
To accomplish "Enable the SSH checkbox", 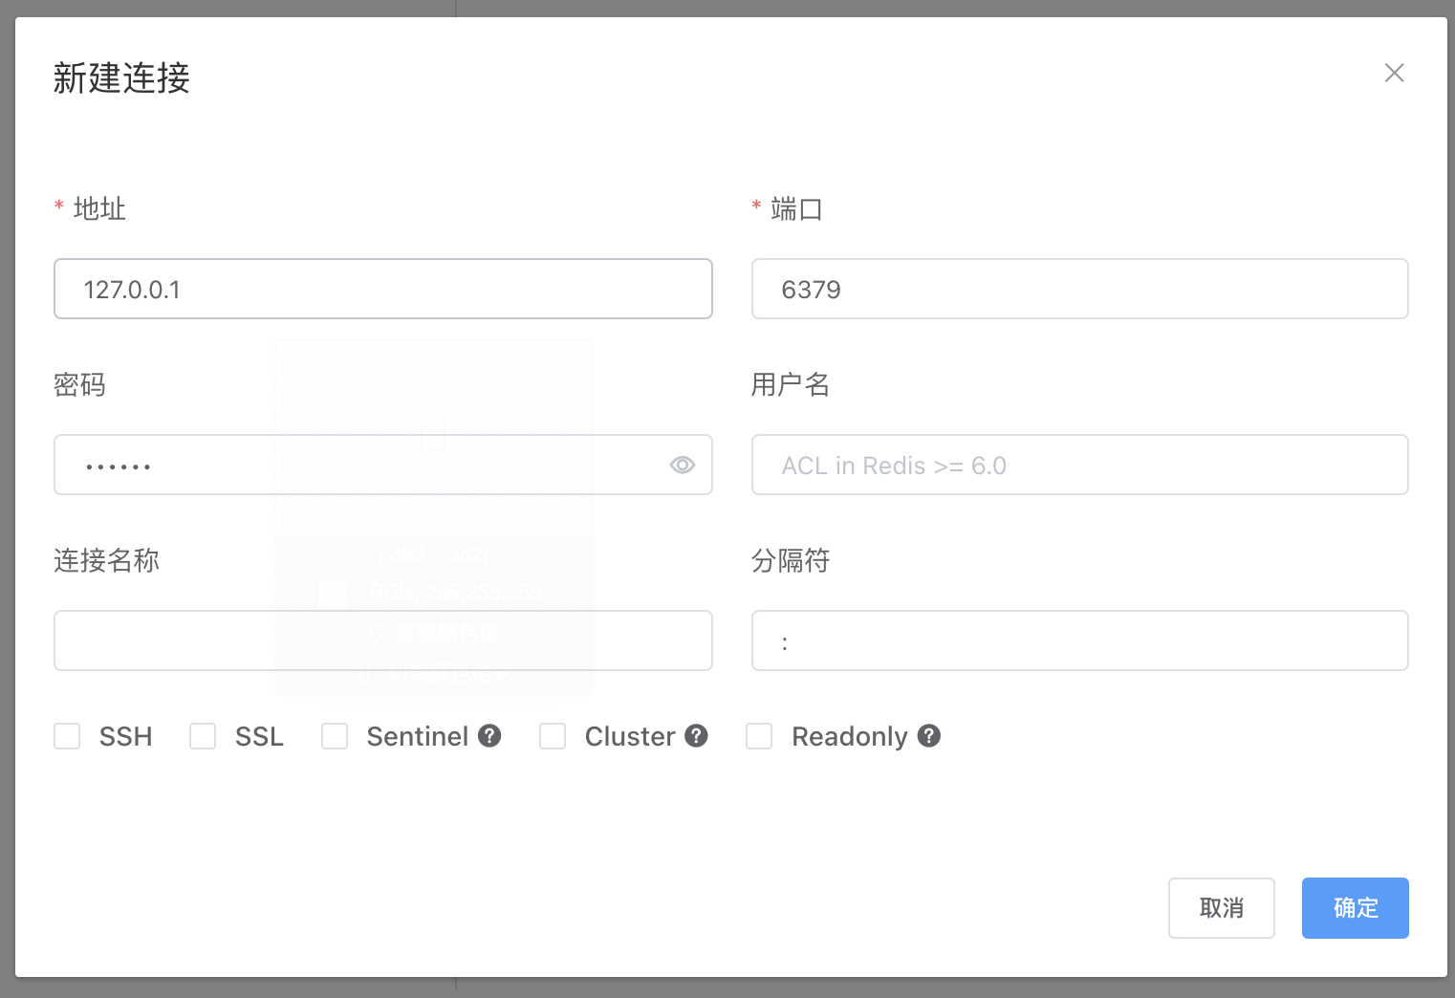I will pos(67,736).
